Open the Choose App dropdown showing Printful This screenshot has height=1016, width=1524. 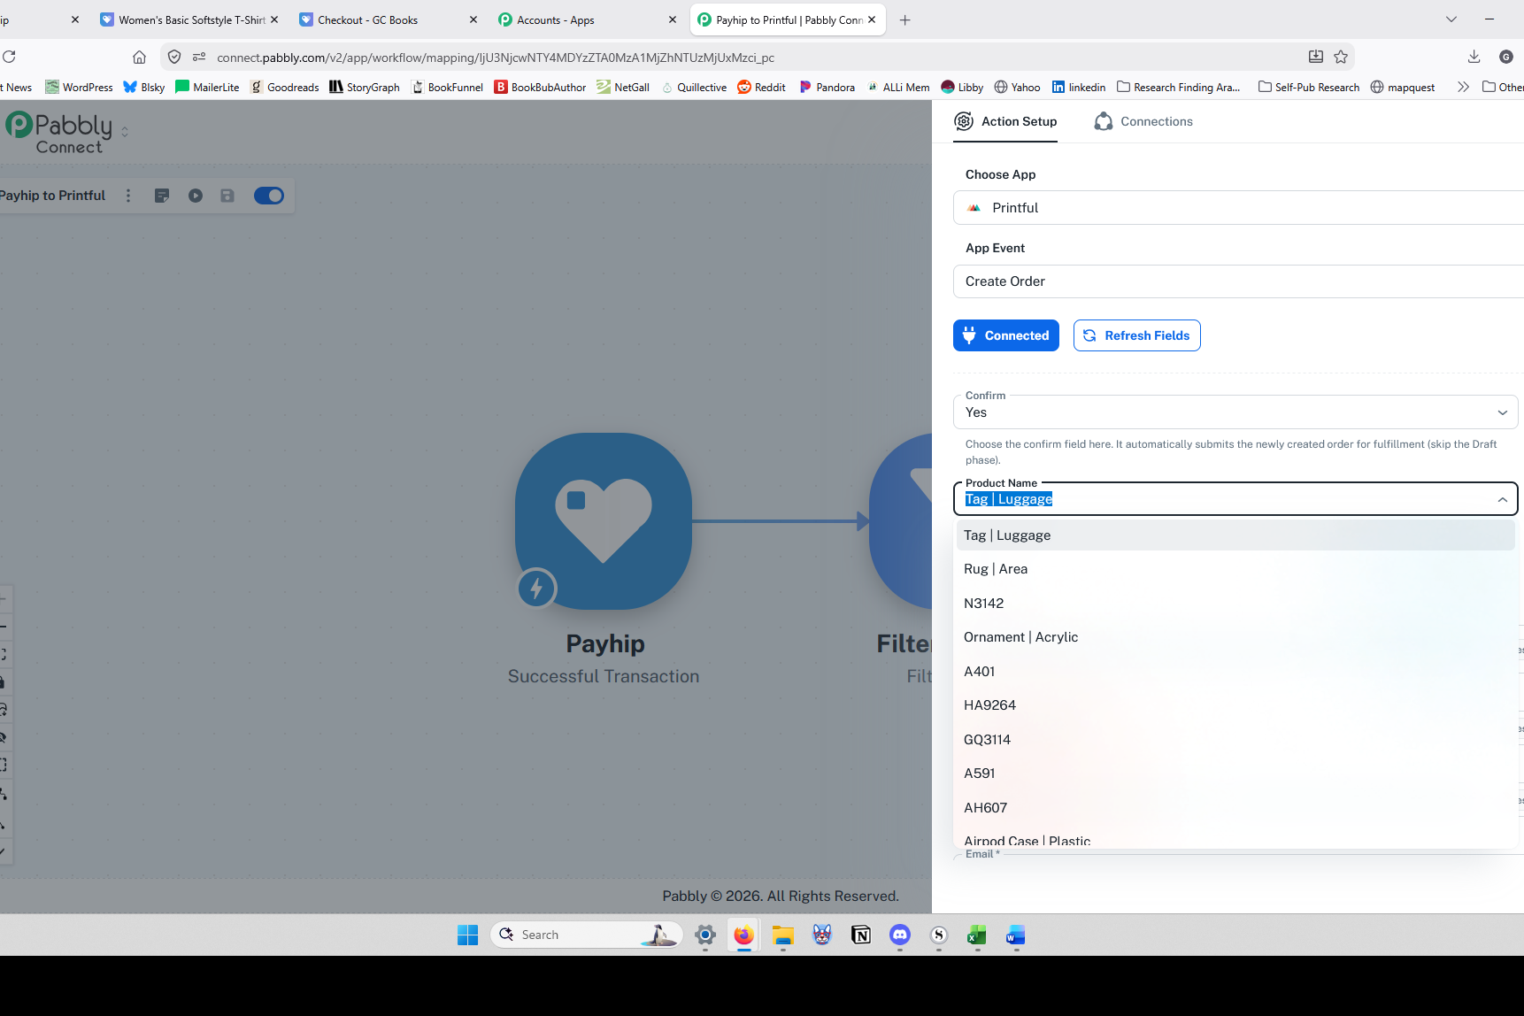tap(1238, 208)
